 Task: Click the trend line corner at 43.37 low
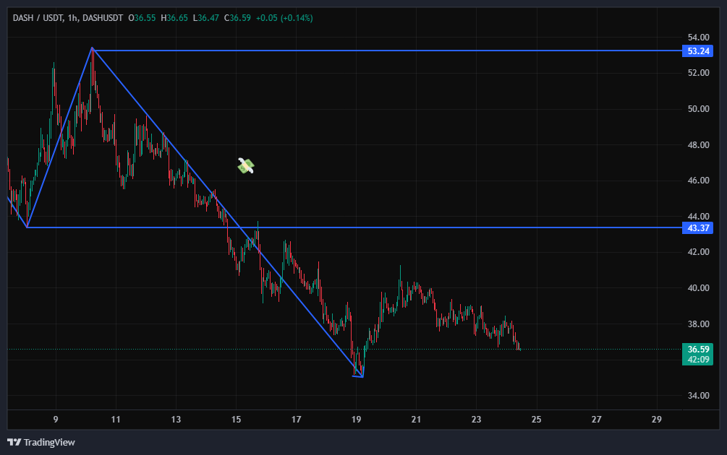(x=27, y=227)
